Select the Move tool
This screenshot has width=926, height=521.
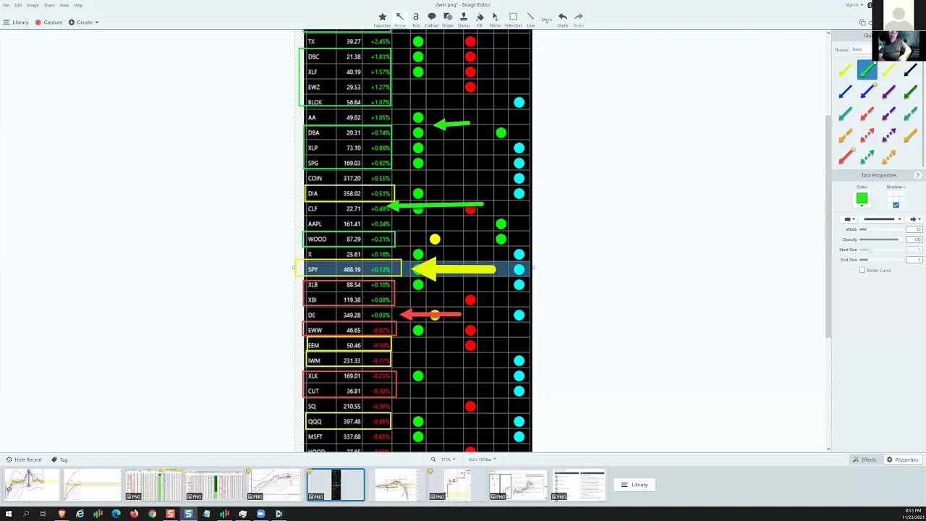coord(495,19)
